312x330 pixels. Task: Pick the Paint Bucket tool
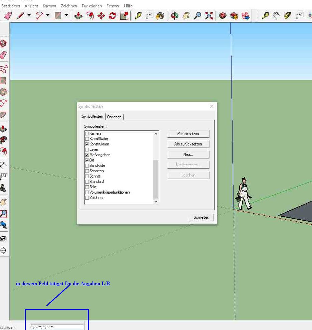point(160,16)
